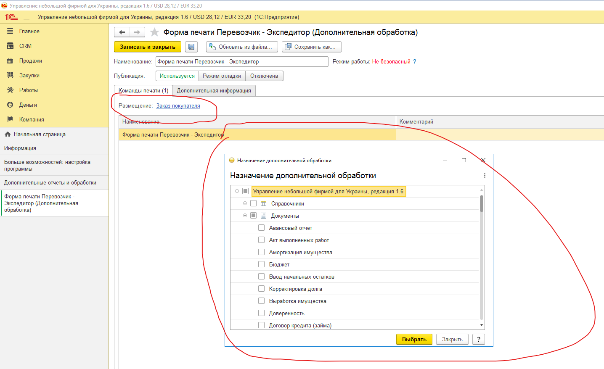This screenshot has height=369, width=604.
Task: Collapse the Управление небольшой фирмой root node
Action: 237,191
